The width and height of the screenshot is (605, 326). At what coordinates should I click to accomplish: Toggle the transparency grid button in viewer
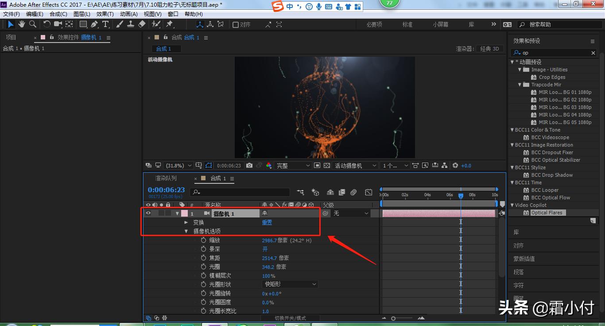click(327, 166)
